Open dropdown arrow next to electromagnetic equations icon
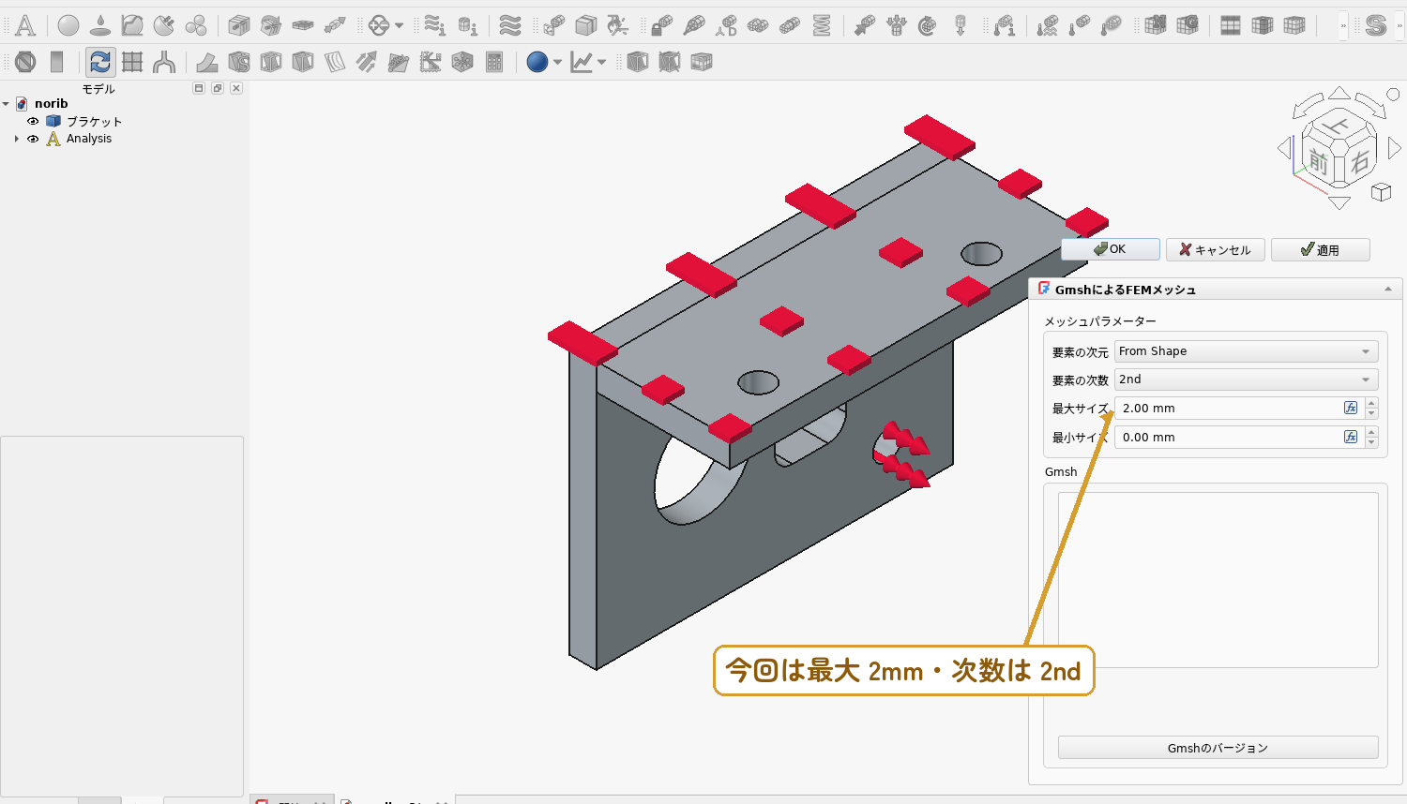1407x804 pixels. (399, 25)
